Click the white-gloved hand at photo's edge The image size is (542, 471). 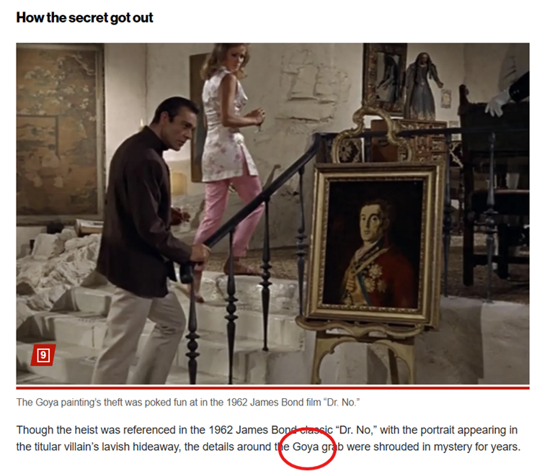point(498,103)
